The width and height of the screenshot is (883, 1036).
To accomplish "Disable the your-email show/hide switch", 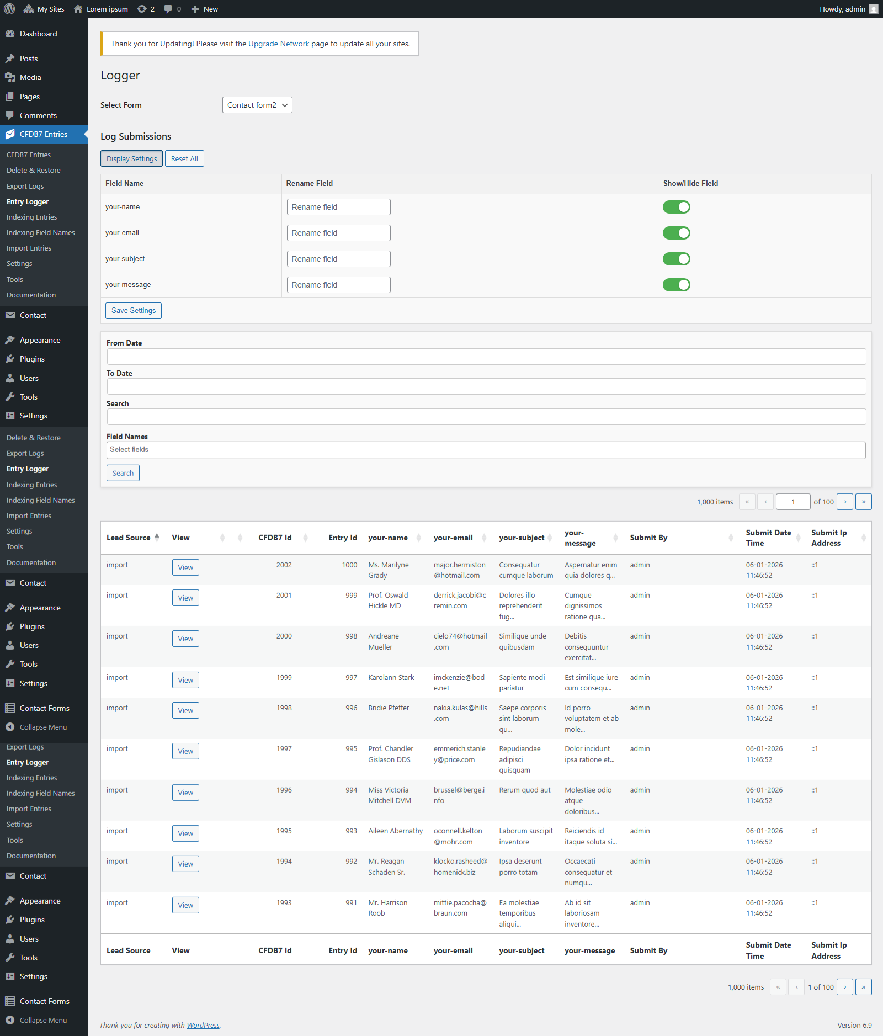I will [x=677, y=233].
